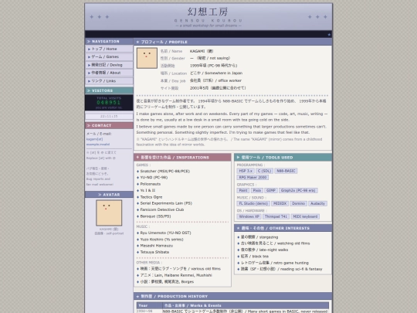
Task: Click the MIDI keyboard tag
Action: 305,216
